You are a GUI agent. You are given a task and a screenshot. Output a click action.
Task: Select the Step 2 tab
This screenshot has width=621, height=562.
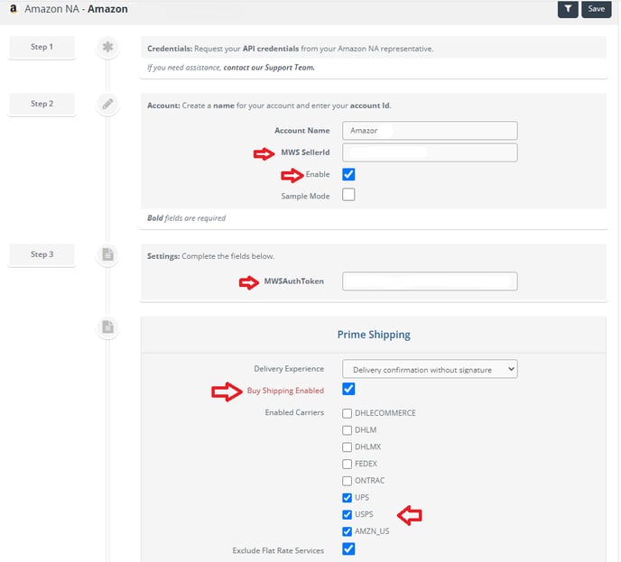tap(42, 104)
